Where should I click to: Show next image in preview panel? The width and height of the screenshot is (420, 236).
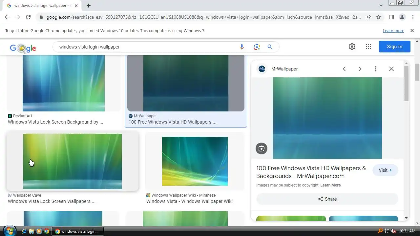[x=360, y=69]
